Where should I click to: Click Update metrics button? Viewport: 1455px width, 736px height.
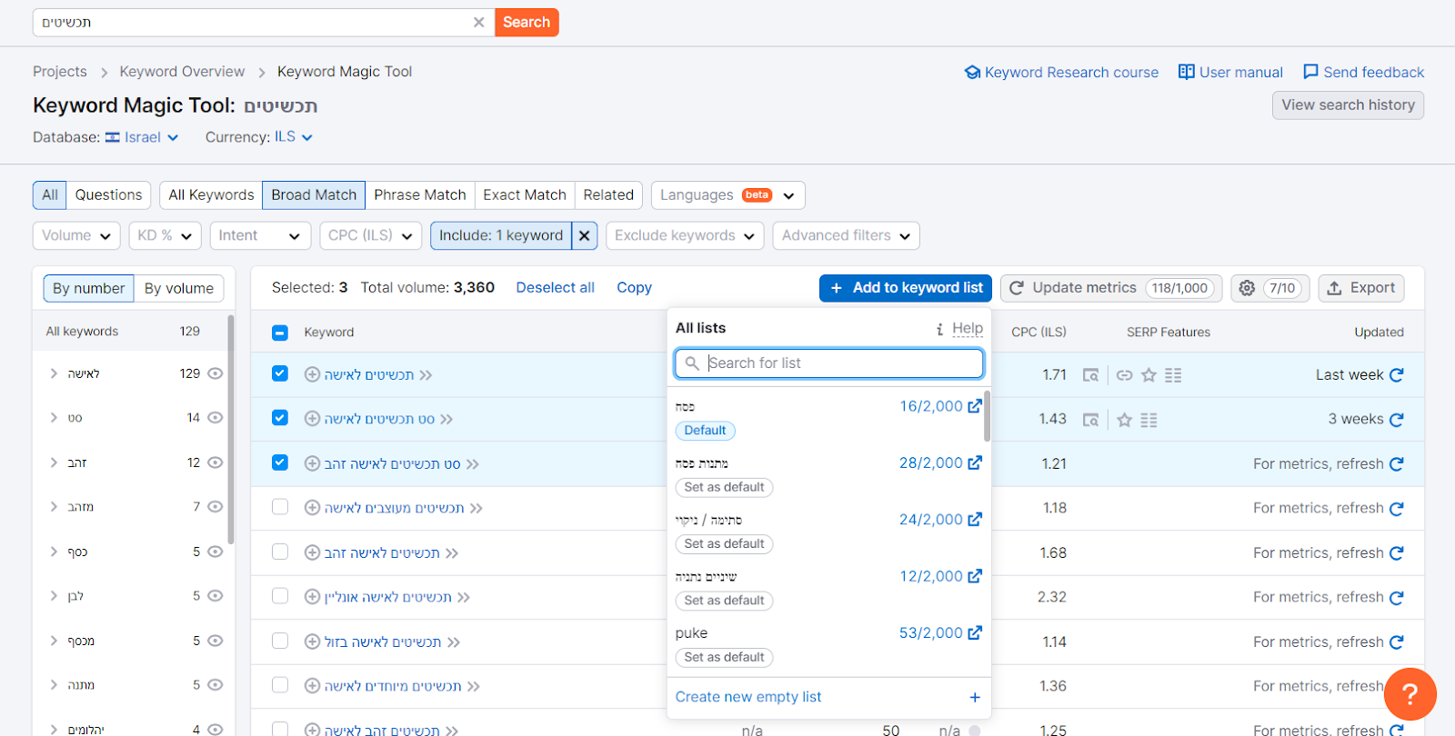point(1111,288)
